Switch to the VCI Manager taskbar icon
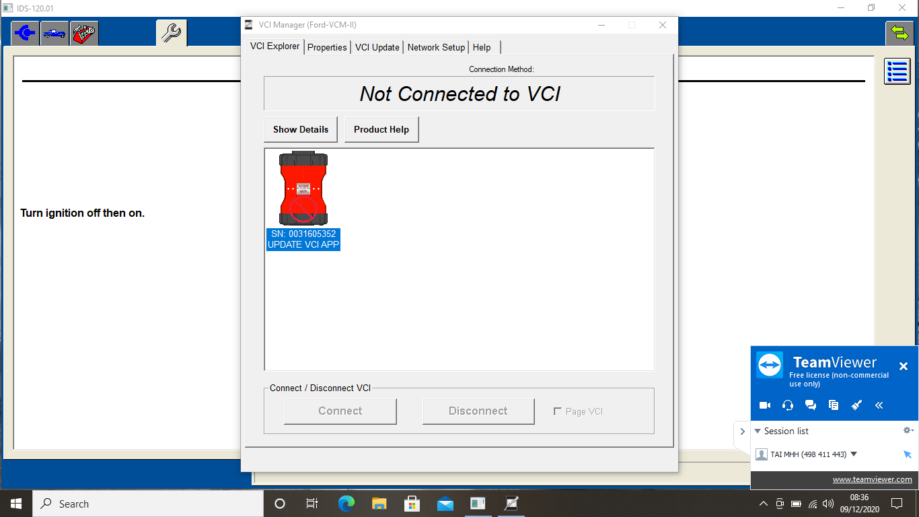The width and height of the screenshot is (919, 517). 511,504
